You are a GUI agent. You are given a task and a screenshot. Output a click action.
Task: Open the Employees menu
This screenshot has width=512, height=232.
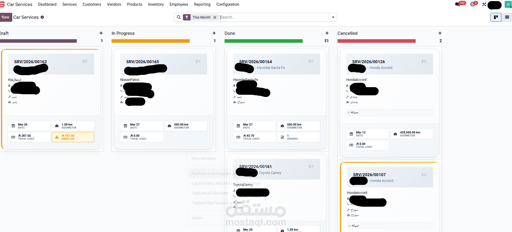[179, 4]
